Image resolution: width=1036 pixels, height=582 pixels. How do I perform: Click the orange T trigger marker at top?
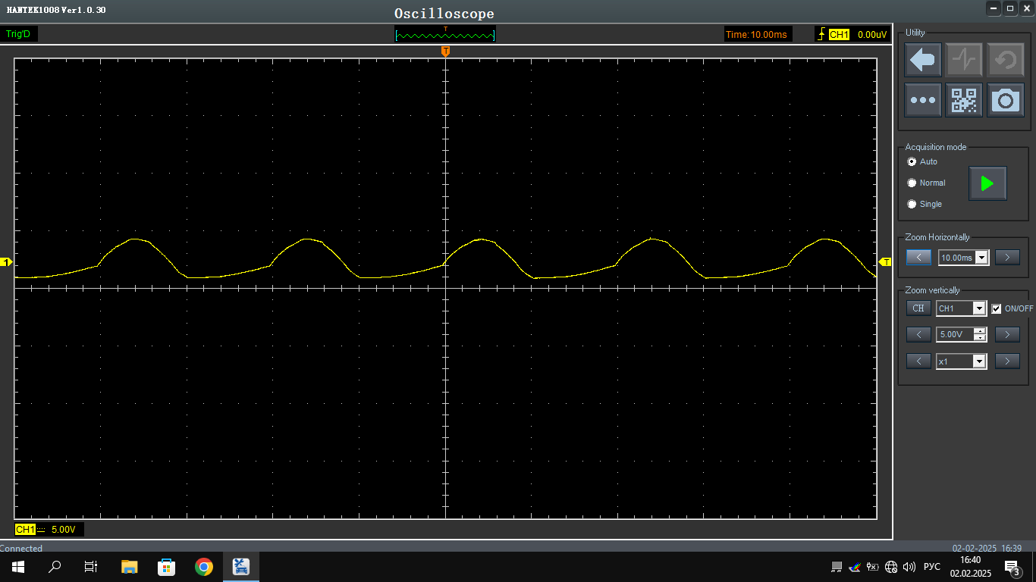(445, 51)
